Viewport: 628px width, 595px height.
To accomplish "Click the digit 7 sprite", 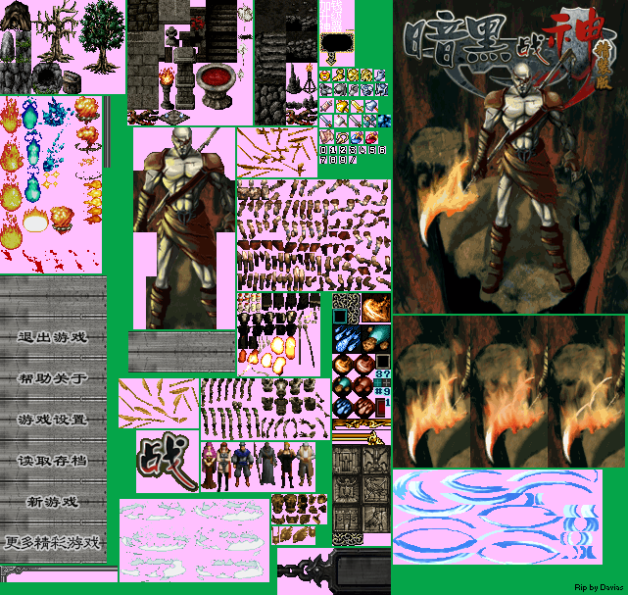I will [323, 160].
